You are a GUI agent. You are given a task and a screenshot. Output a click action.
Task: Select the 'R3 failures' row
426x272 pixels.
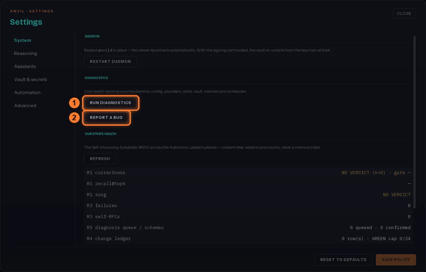coord(248,206)
